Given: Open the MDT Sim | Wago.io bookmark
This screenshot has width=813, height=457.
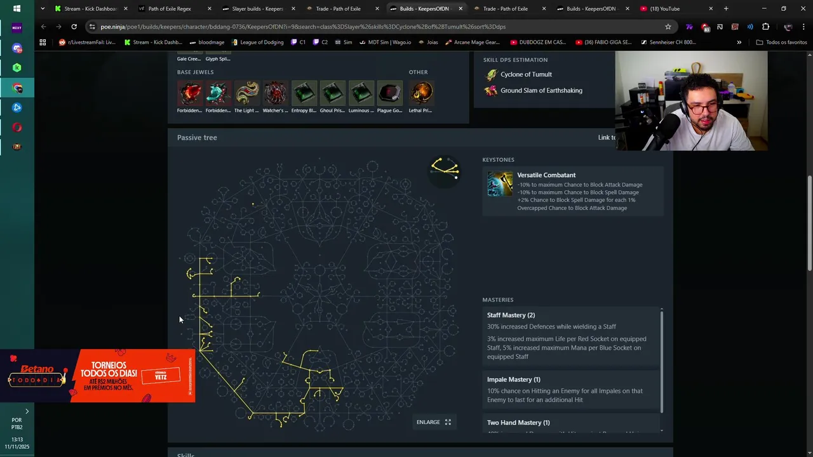Looking at the screenshot, I should tap(385, 43).
